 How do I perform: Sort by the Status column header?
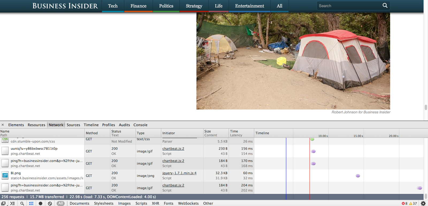123,133
